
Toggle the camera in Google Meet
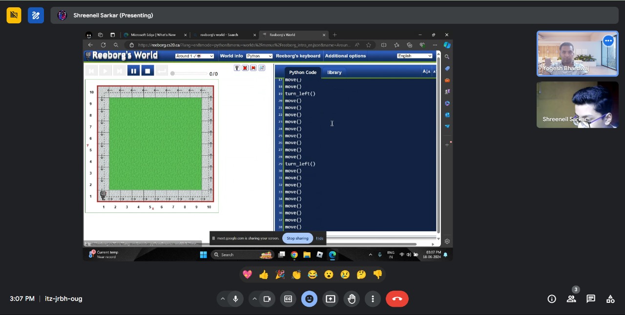[x=267, y=299]
